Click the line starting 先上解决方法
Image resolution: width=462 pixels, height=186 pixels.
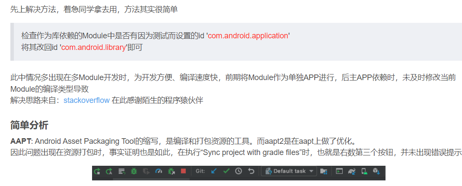click(94, 9)
